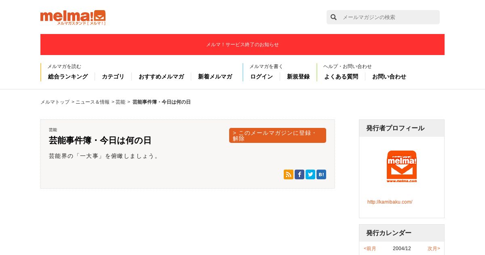Open おすすめメルマガ menu item
This screenshot has width=485, height=255.
click(x=161, y=76)
